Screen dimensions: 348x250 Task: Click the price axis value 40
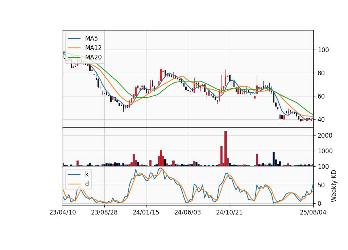pos(322,120)
